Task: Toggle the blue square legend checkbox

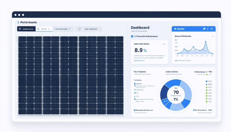Action: [x=194, y=110]
